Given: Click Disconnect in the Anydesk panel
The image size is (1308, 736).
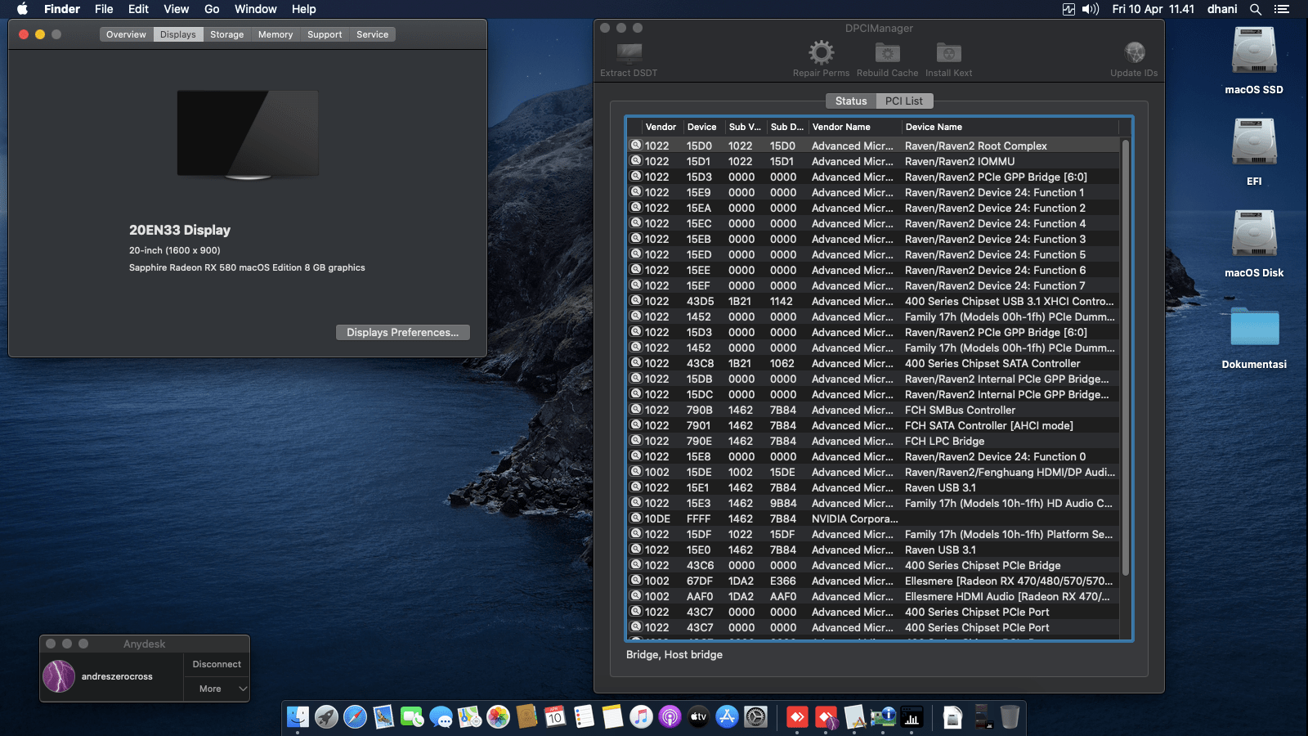Looking at the screenshot, I should coord(217,664).
